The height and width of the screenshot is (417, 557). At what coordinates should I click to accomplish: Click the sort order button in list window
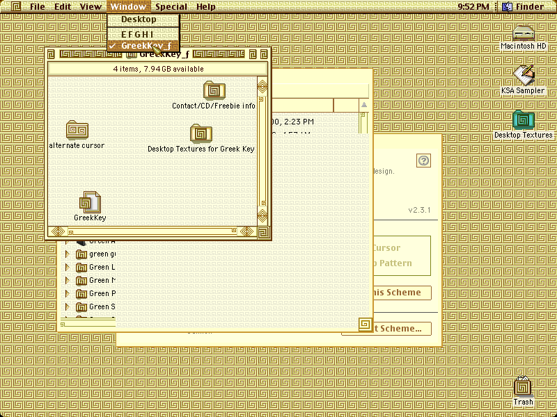pyautogui.click(x=363, y=105)
